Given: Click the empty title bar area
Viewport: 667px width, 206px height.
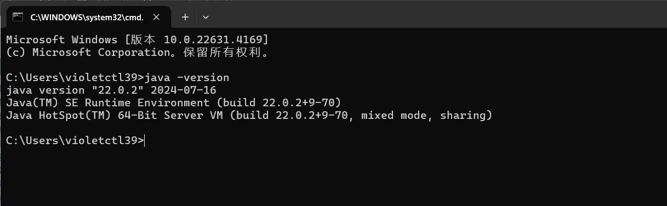Looking at the screenshot, I should [x=438, y=14].
